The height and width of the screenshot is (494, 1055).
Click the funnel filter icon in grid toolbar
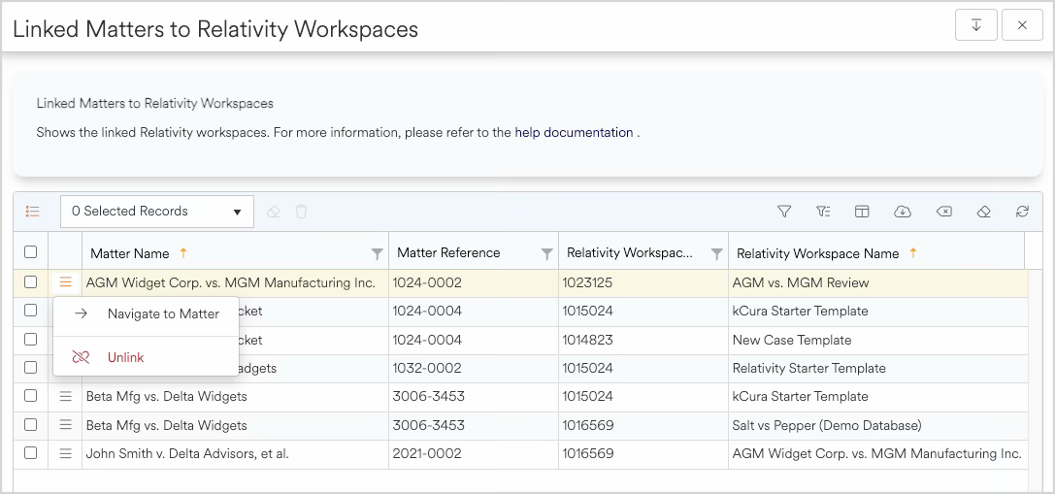coord(784,212)
